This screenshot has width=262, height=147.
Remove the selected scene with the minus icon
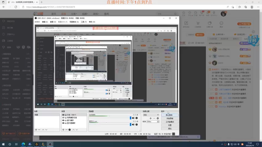click(x=39, y=130)
